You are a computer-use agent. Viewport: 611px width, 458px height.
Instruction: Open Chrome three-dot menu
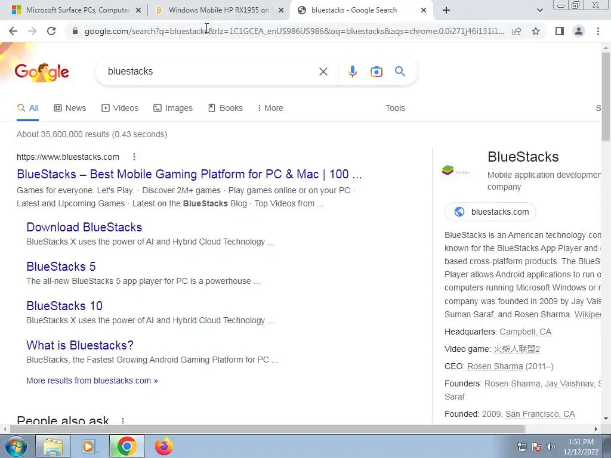598,31
